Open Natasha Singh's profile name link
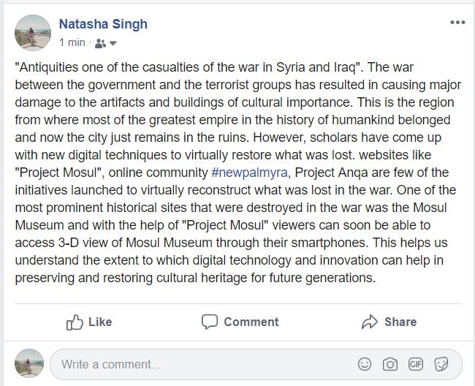 103,24
